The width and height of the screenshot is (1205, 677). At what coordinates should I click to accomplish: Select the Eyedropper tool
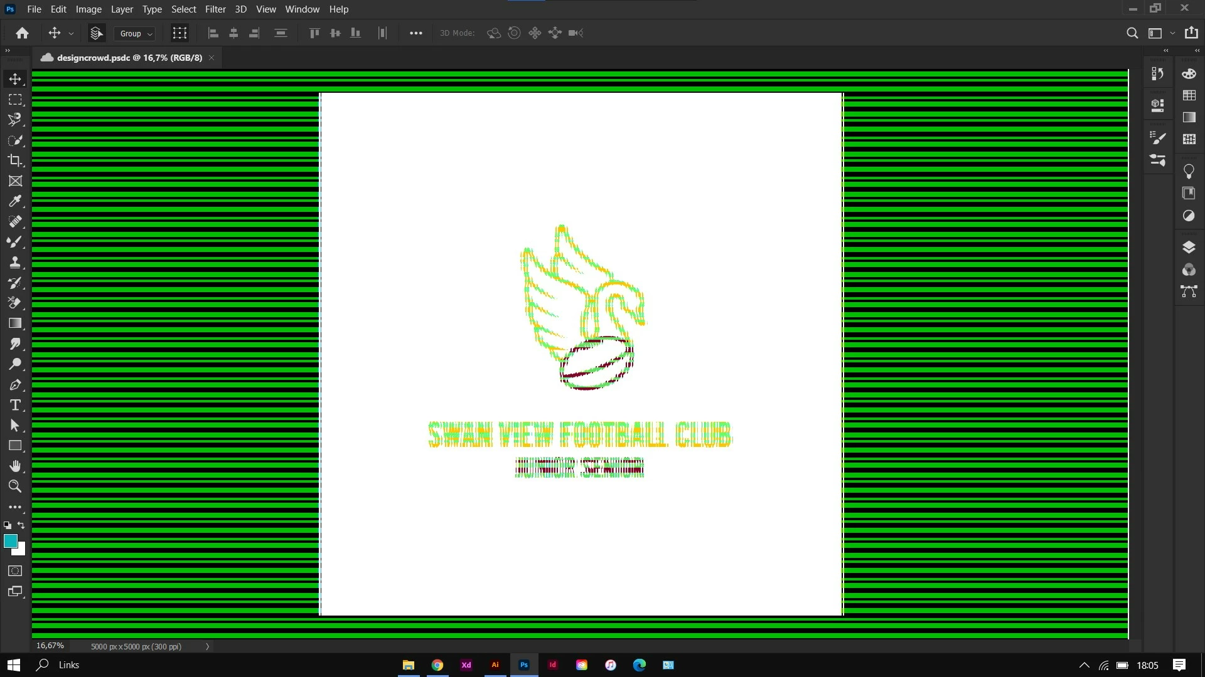(15, 201)
